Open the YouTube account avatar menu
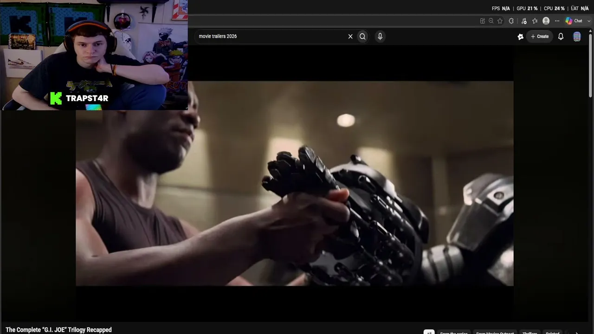The height and width of the screenshot is (334, 594). tap(577, 37)
